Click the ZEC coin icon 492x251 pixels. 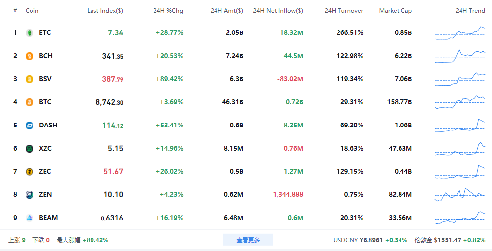pyautogui.click(x=30, y=172)
